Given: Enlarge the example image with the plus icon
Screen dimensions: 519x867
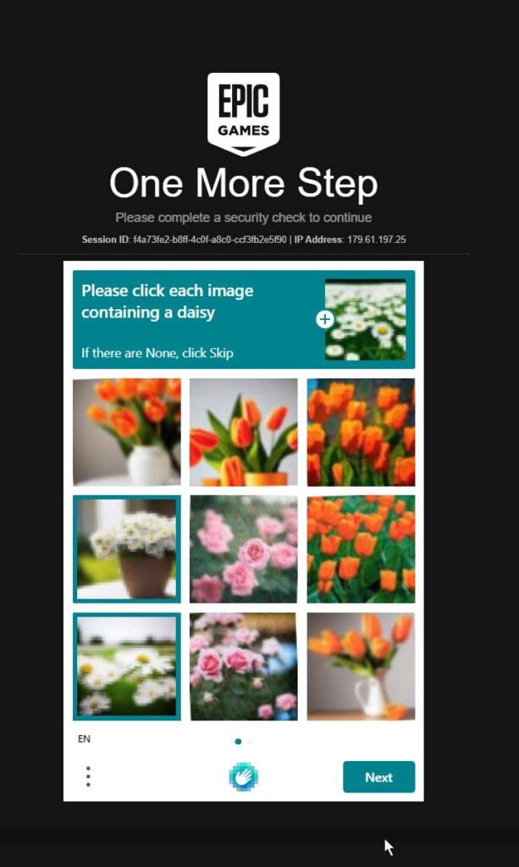Looking at the screenshot, I should click(325, 319).
